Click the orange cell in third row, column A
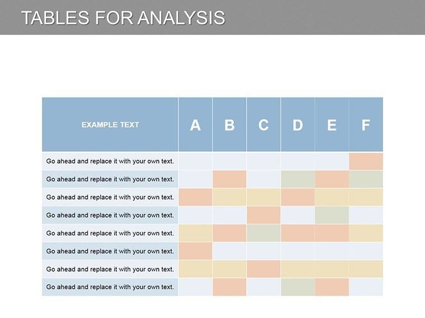Viewport: 425px width, 318px height. pyautogui.click(x=195, y=197)
